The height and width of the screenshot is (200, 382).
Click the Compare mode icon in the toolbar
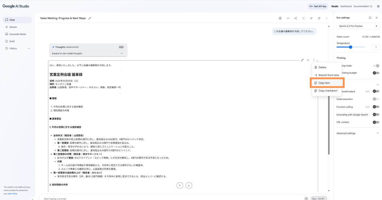(x=311, y=18)
